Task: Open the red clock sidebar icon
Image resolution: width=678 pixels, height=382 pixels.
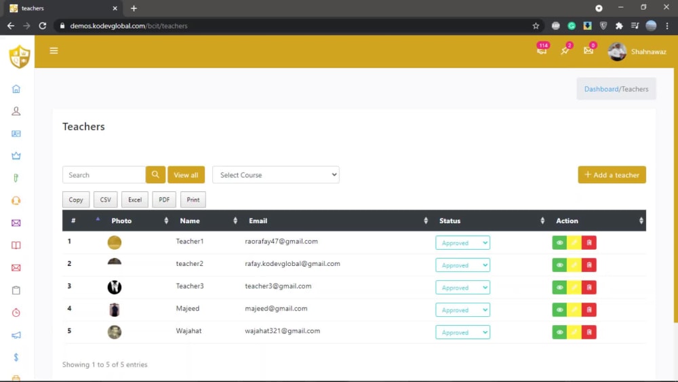Action: pyautogui.click(x=16, y=312)
